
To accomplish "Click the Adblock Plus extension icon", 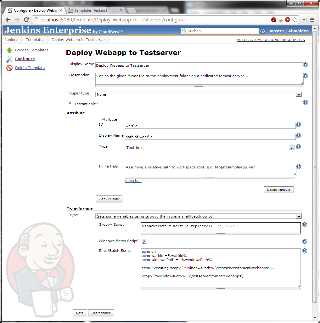I will point(287,20).
